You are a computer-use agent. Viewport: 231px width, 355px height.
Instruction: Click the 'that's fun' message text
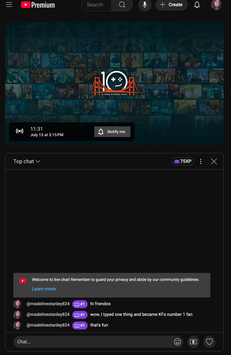point(99,325)
